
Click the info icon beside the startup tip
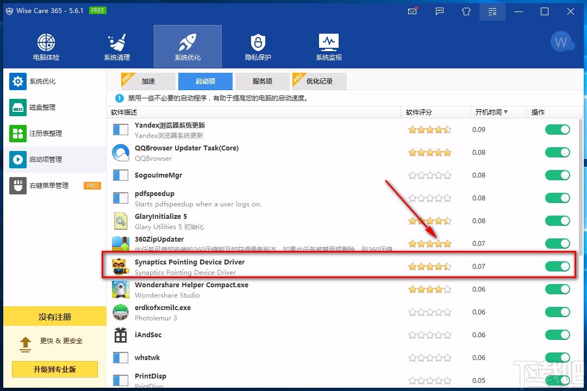click(119, 98)
